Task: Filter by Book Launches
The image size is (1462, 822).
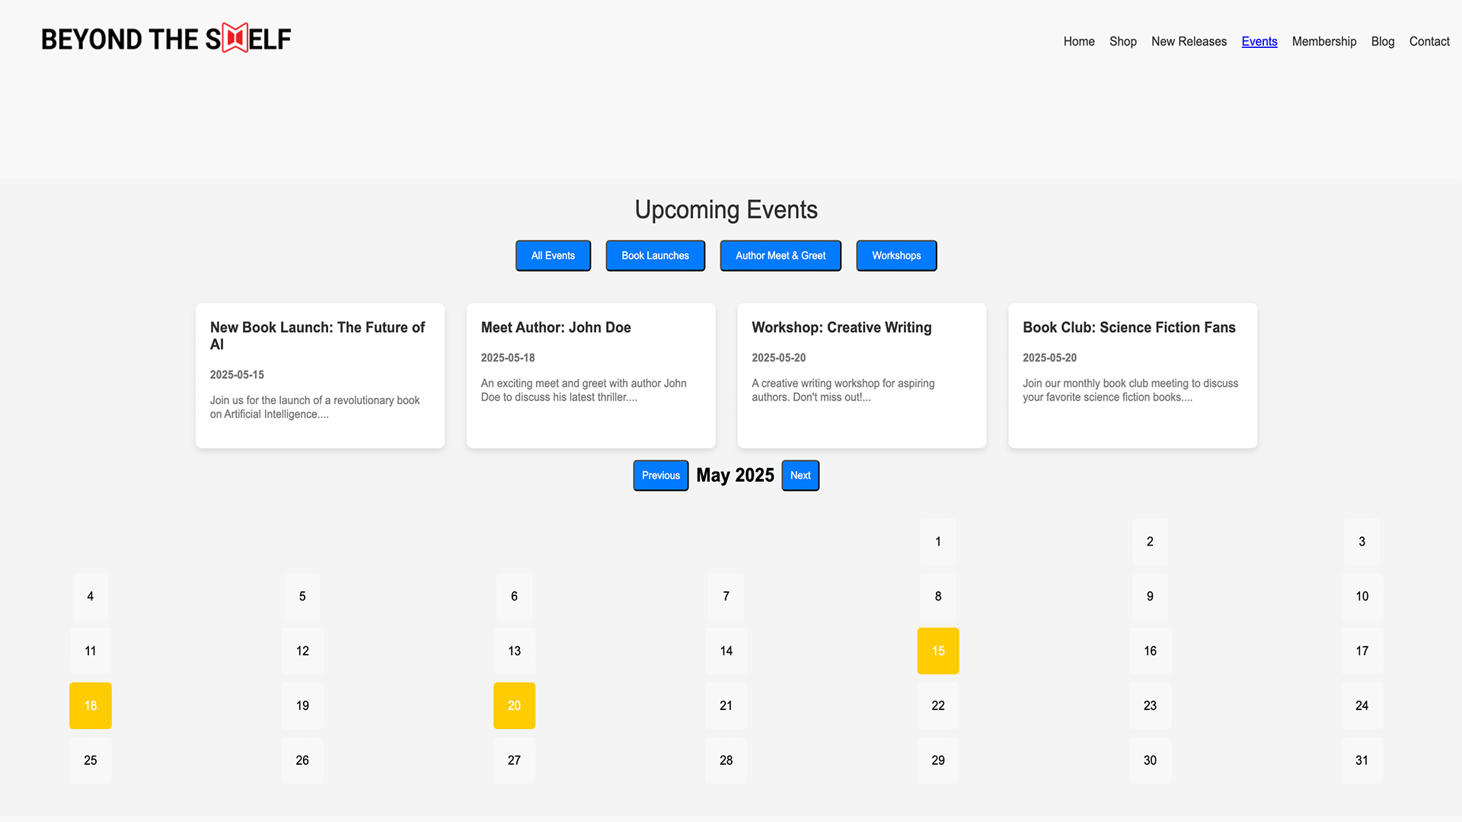Action: (655, 256)
